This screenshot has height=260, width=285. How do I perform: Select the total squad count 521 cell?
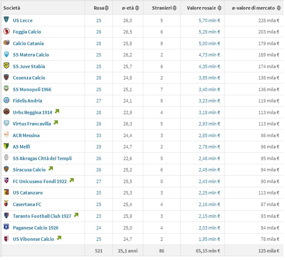99,251
